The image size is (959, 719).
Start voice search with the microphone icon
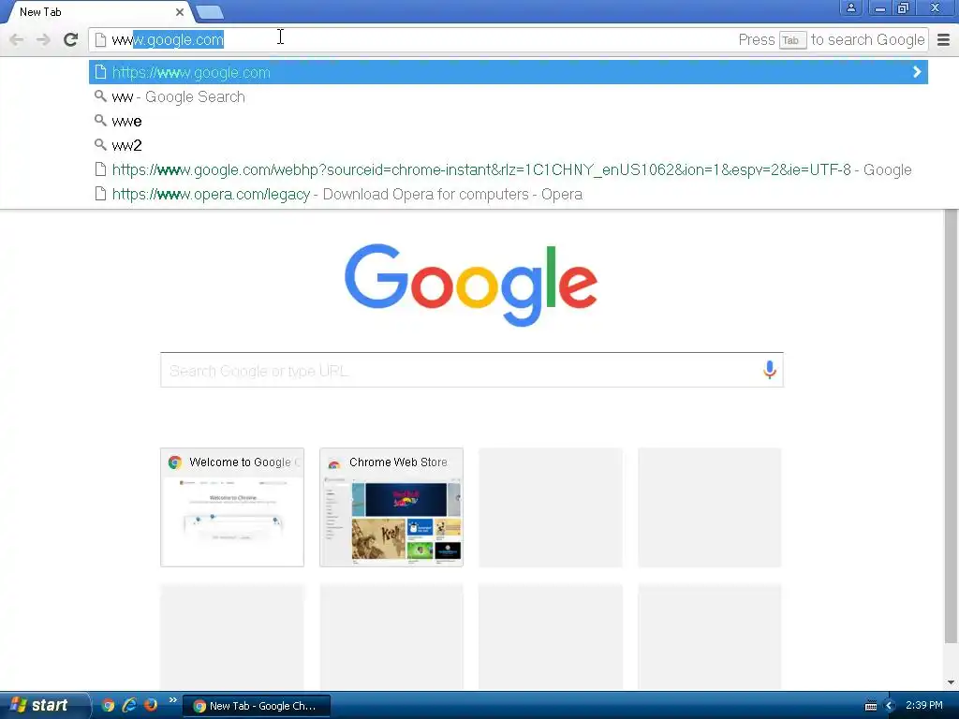(x=770, y=370)
